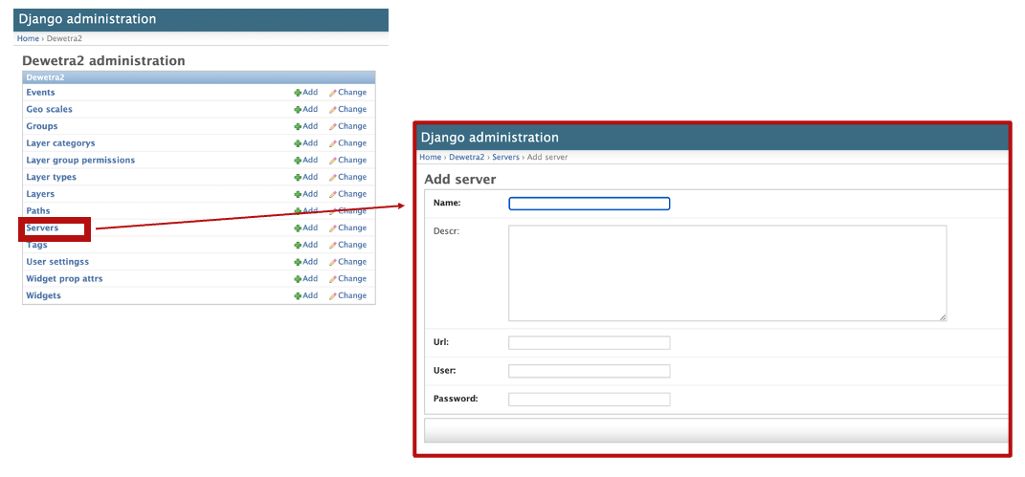This screenshot has width=1025, height=477.
Task: Click the green plus icon for Groups
Action: [298, 126]
